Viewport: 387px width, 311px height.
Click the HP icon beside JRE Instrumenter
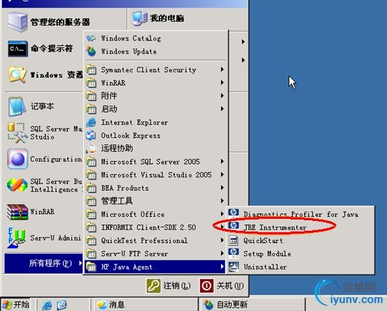[234, 227]
